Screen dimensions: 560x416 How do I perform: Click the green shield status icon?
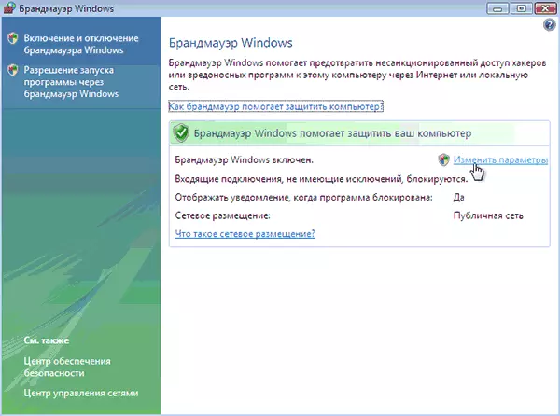tap(181, 133)
